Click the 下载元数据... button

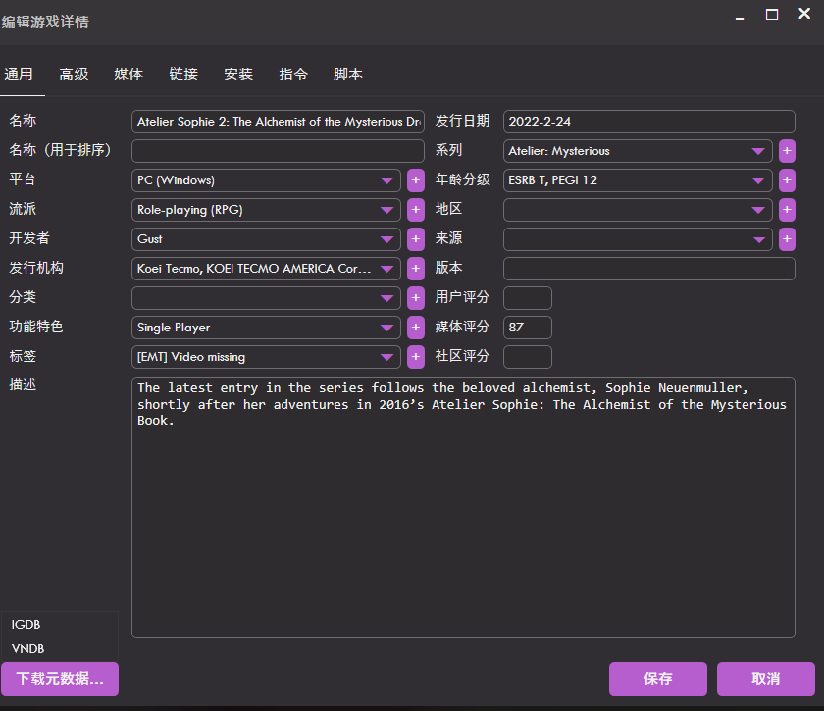click(x=60, y=679)
